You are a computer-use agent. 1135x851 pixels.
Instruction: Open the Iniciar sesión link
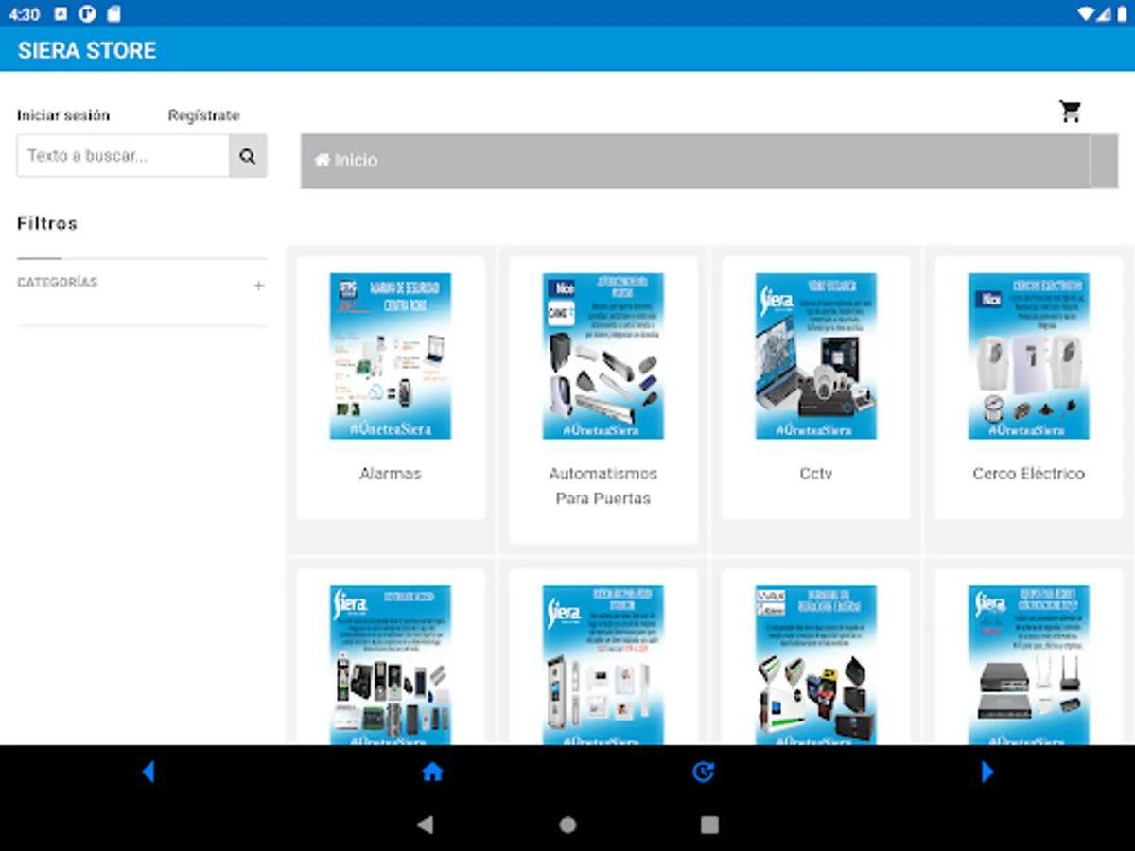(63, 115)
